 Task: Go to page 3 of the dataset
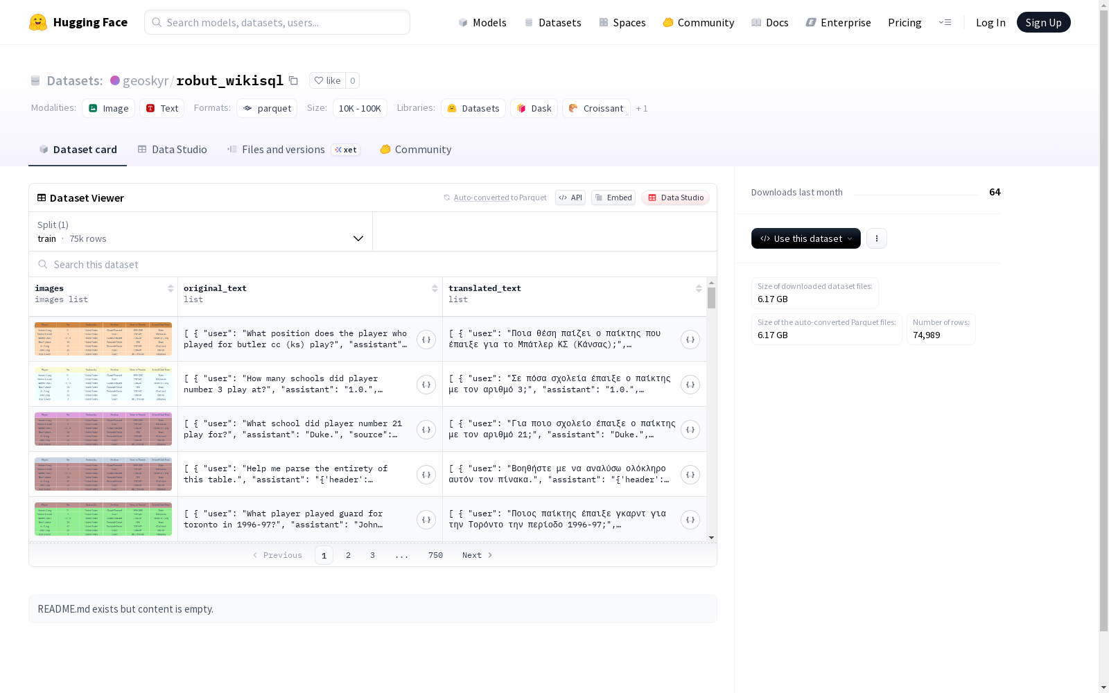(372, 555)
